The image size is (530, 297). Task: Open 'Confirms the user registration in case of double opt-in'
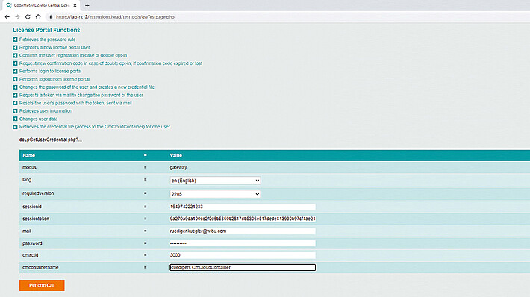[73, 55]
